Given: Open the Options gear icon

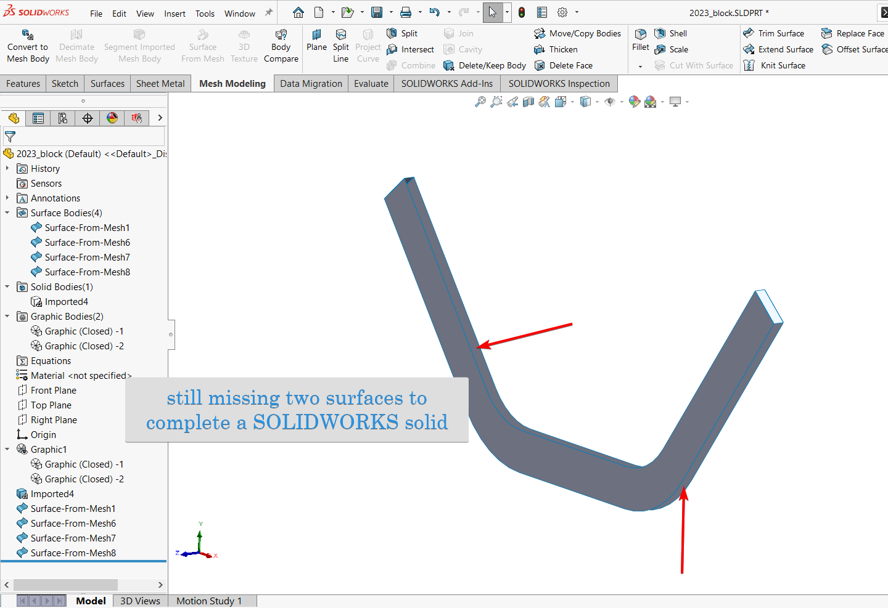Looking at the screenshot, I should pyautogui.click(x=562, y=12).
